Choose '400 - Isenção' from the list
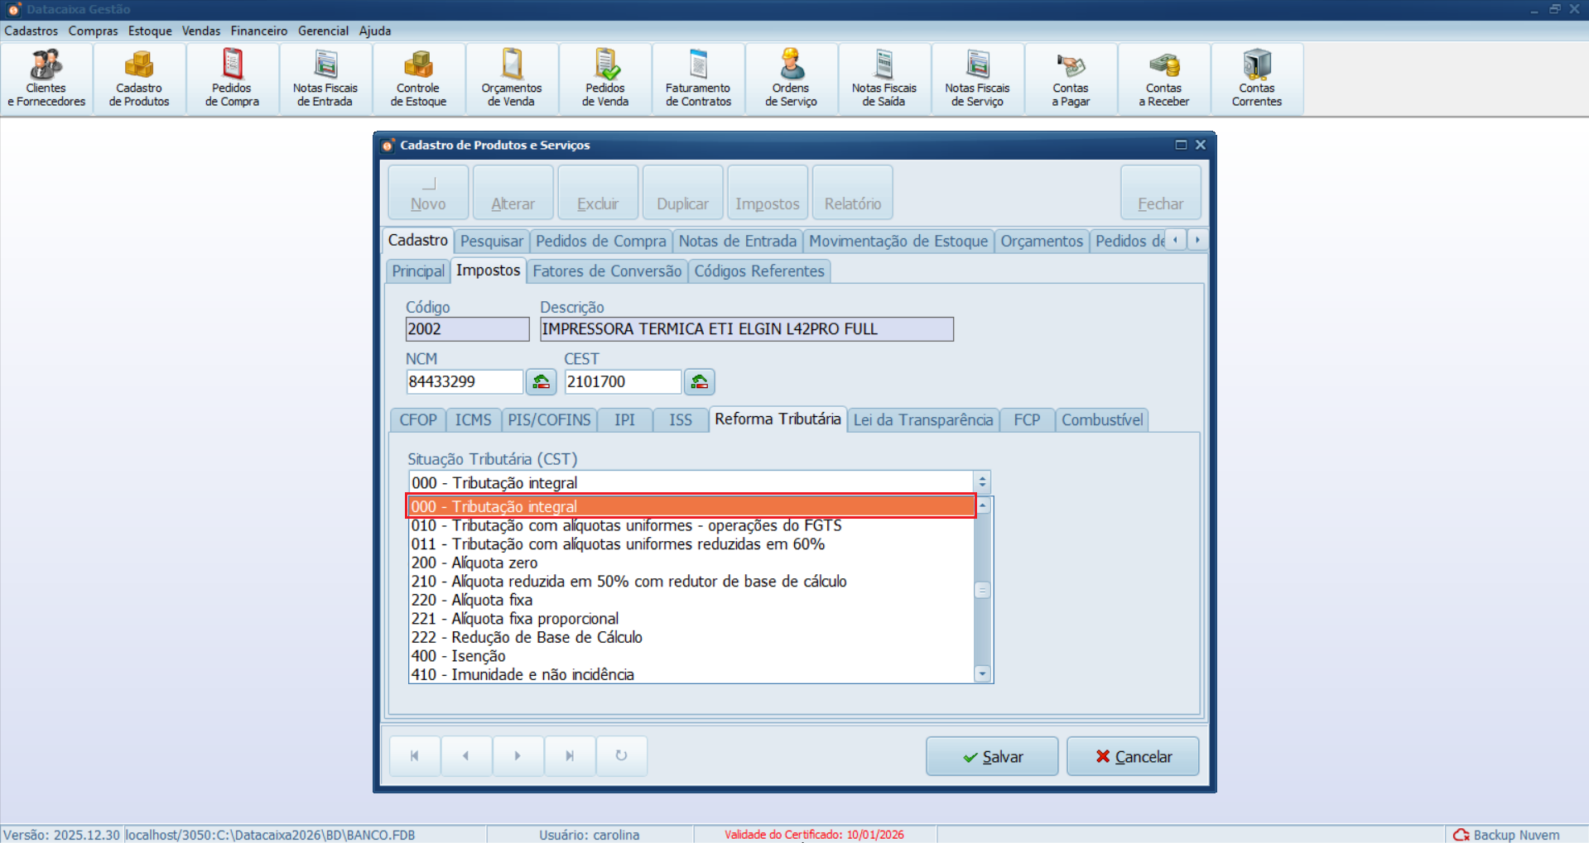1589x843 pixels. pyautogui.click(x=458, y=656)
